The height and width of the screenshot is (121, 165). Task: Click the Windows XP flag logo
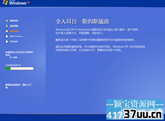[5, 2]
